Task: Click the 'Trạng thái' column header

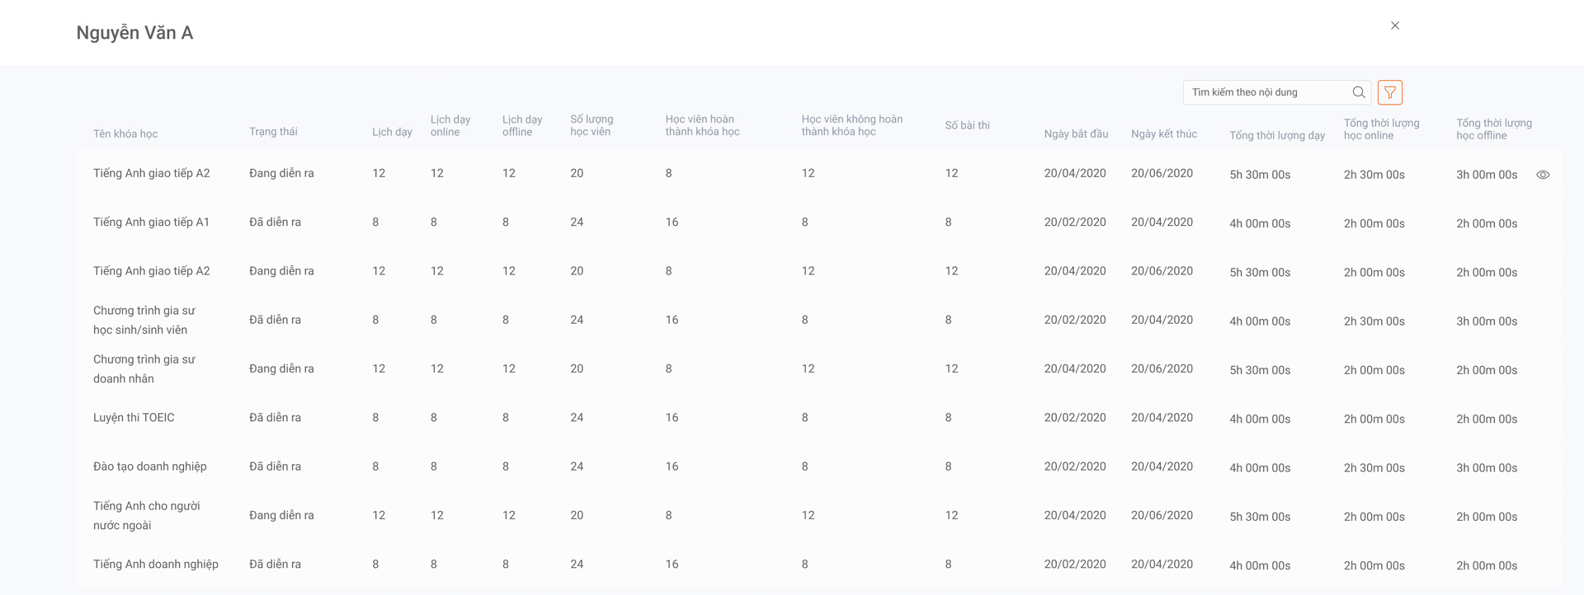Action: pos(273,132)
